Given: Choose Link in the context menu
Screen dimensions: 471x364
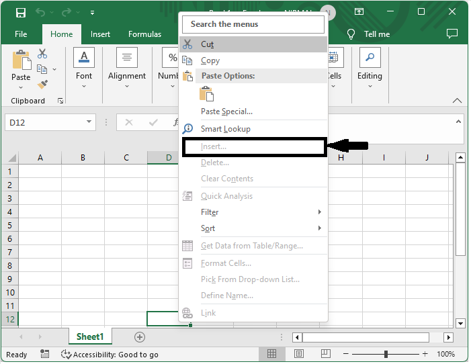Looking at the screenshot, I should [253, 313].
